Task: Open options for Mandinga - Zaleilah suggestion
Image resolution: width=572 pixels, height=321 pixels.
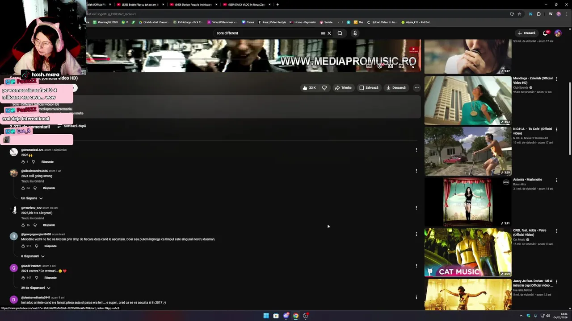Action: pos(556,79)
